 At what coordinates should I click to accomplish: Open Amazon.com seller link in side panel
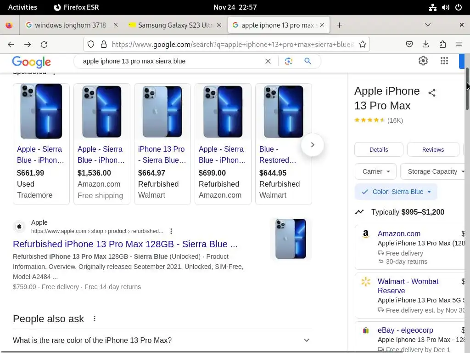399,233
